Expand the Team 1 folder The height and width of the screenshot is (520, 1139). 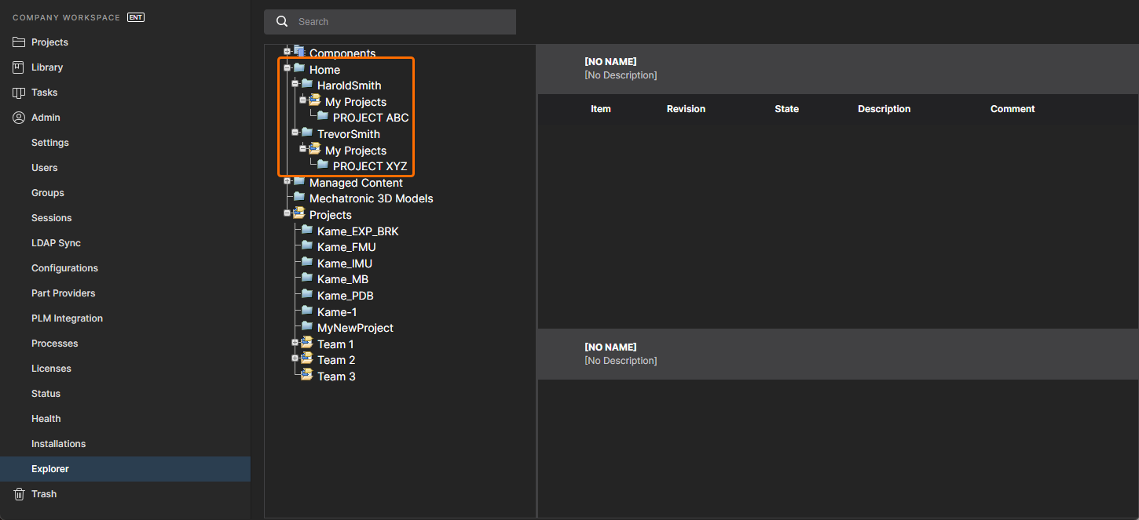point(295,342)
